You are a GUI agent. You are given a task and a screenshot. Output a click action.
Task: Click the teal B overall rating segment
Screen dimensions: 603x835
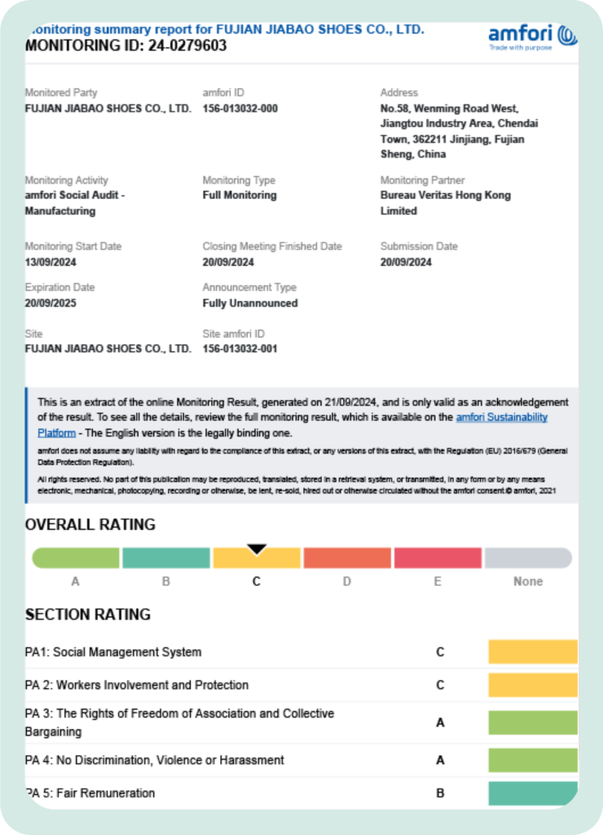click(x=166, y=559)
